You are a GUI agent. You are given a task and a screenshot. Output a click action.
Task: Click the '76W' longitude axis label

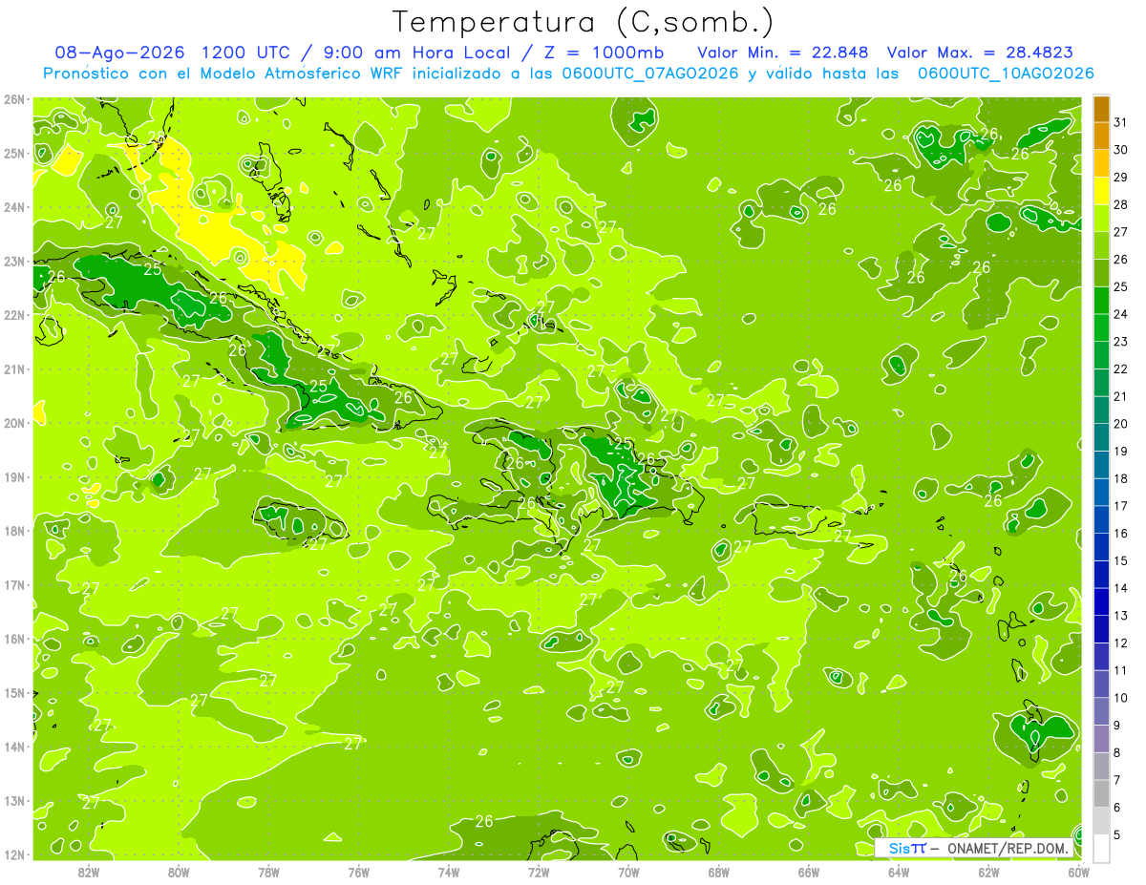click(x=358, y=873)
